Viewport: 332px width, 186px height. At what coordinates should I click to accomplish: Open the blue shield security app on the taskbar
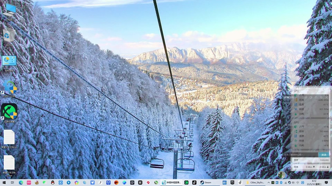[x=108, y=183]
